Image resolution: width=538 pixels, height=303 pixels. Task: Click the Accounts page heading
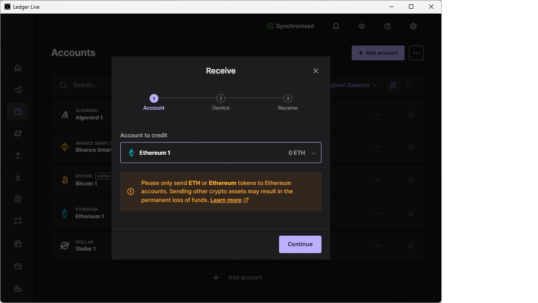coord(73,53)
